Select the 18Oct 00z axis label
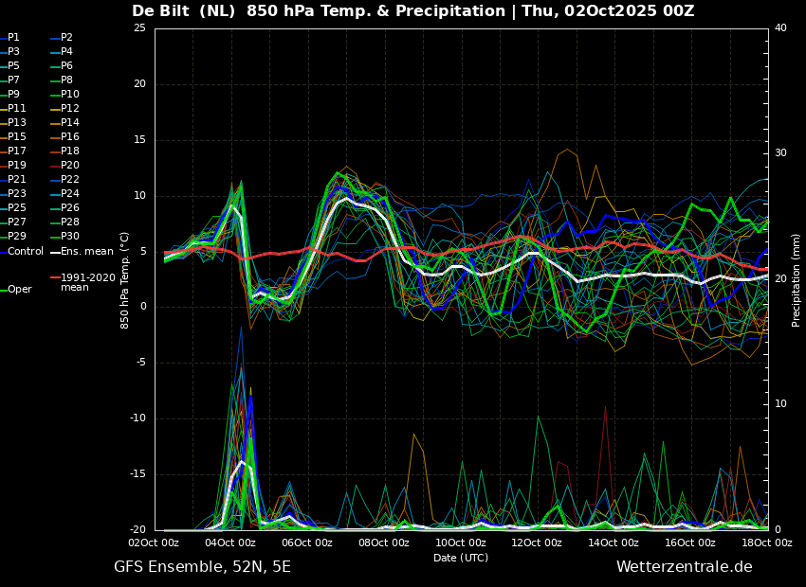 tap(767, 543)
